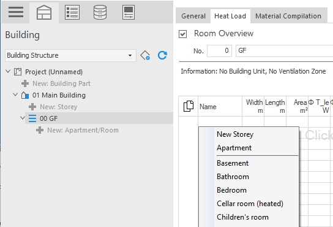Click the Area column header
The image size is (333, 227).
click(x=297, y=106)
